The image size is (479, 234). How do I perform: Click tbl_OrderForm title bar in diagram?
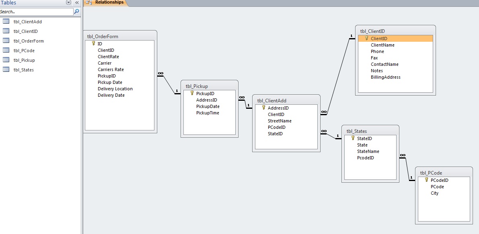pyautogui.click(x=120, y=36)
